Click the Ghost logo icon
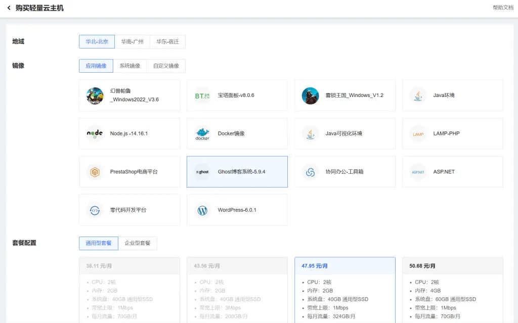This screenshot has width=518, height=323. 202,172
